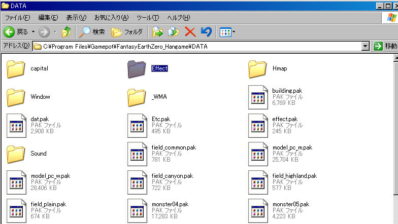This screenshot has width=398, height=224.
Task: Open the 表示(V) menu
Action: tap(76, 17)
